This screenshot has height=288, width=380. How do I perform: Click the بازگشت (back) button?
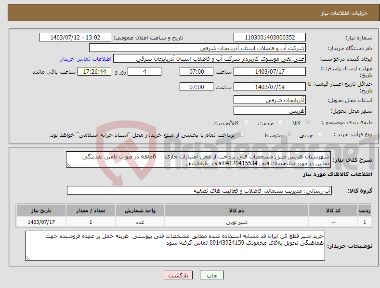click(x=178, y=275)
